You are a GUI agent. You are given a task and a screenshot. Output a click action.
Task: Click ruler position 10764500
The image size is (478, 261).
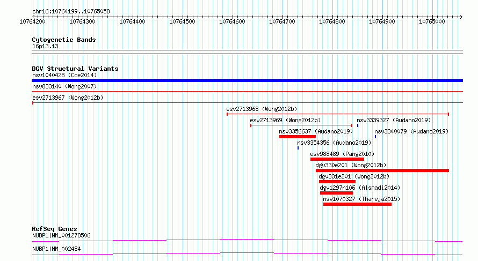(182, 21)
